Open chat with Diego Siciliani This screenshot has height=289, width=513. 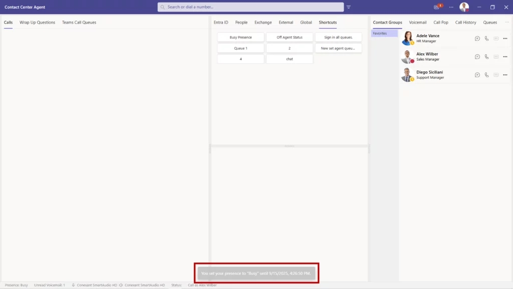click(477, 75)
